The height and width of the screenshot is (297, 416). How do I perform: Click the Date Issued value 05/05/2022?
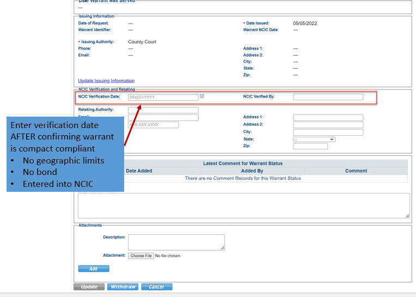coord(305,23)
